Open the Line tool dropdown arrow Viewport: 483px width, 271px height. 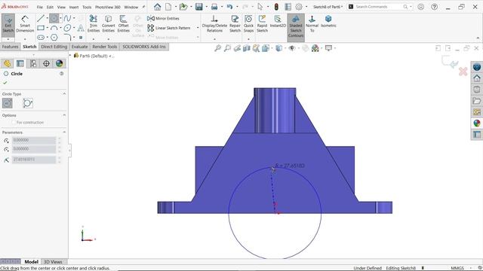click(47, 18)
